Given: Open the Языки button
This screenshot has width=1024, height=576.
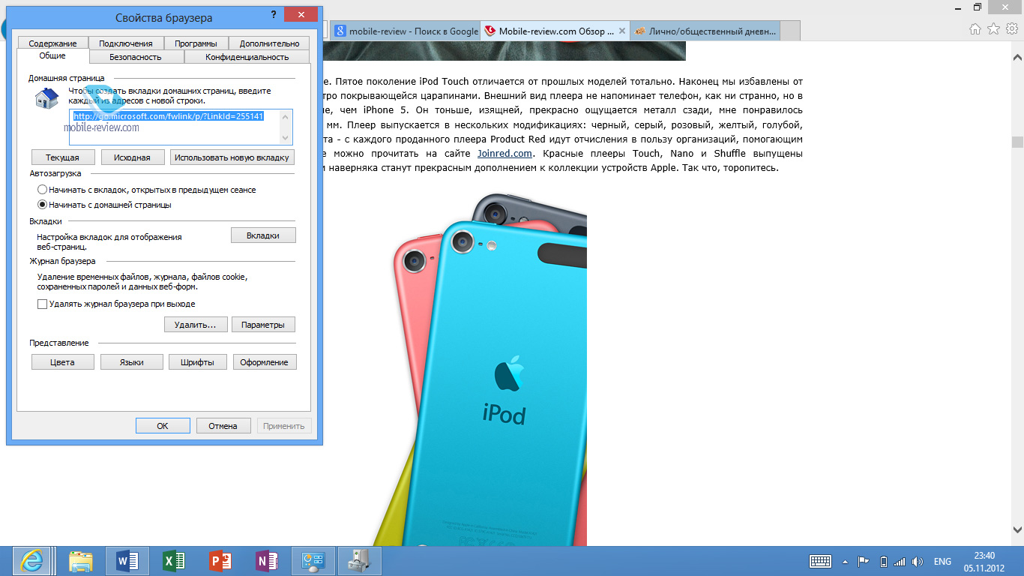Looking at the screenshot, I should [132, 362].
